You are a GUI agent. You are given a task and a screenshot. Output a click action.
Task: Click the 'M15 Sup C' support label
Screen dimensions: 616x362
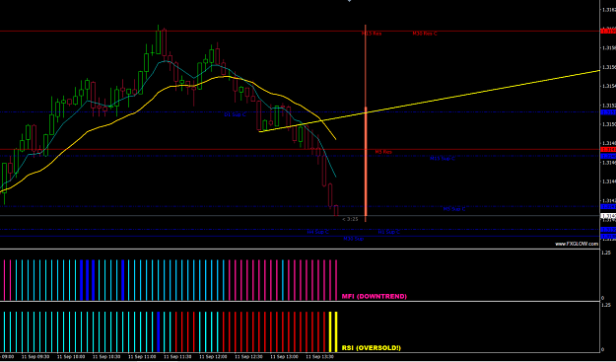point(443,159)
